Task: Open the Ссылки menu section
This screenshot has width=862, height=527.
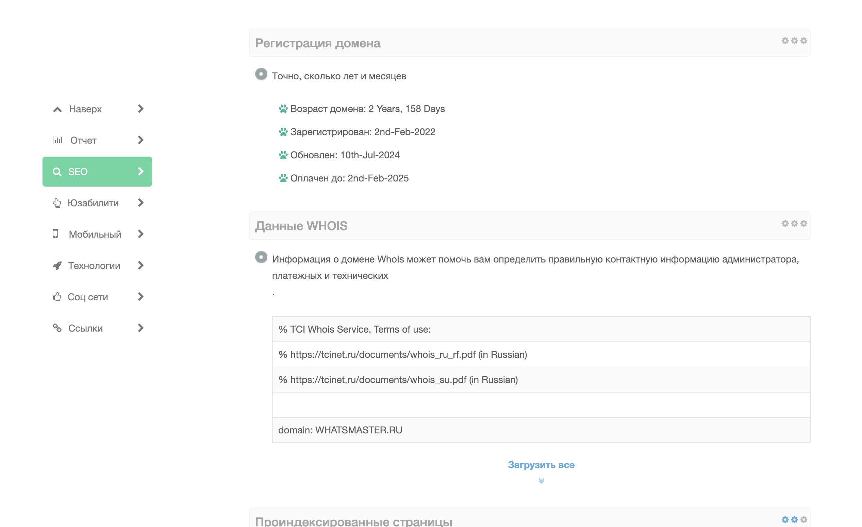Action: click(86, 328)
